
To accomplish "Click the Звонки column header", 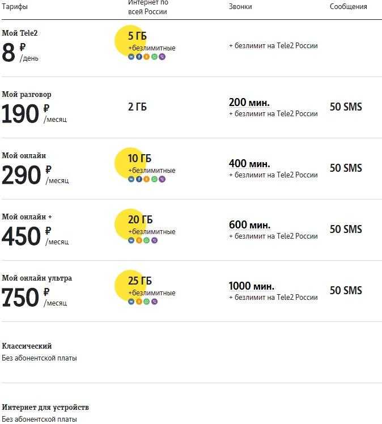I will [x=240, y=6].
